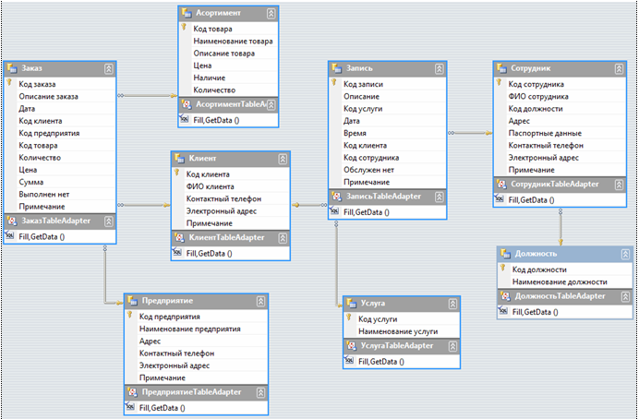Image resolution: width=639 pixels, height=419 pixels.
Task: Click the Заказ table icon in its header
Action: [x=12, y=68]
